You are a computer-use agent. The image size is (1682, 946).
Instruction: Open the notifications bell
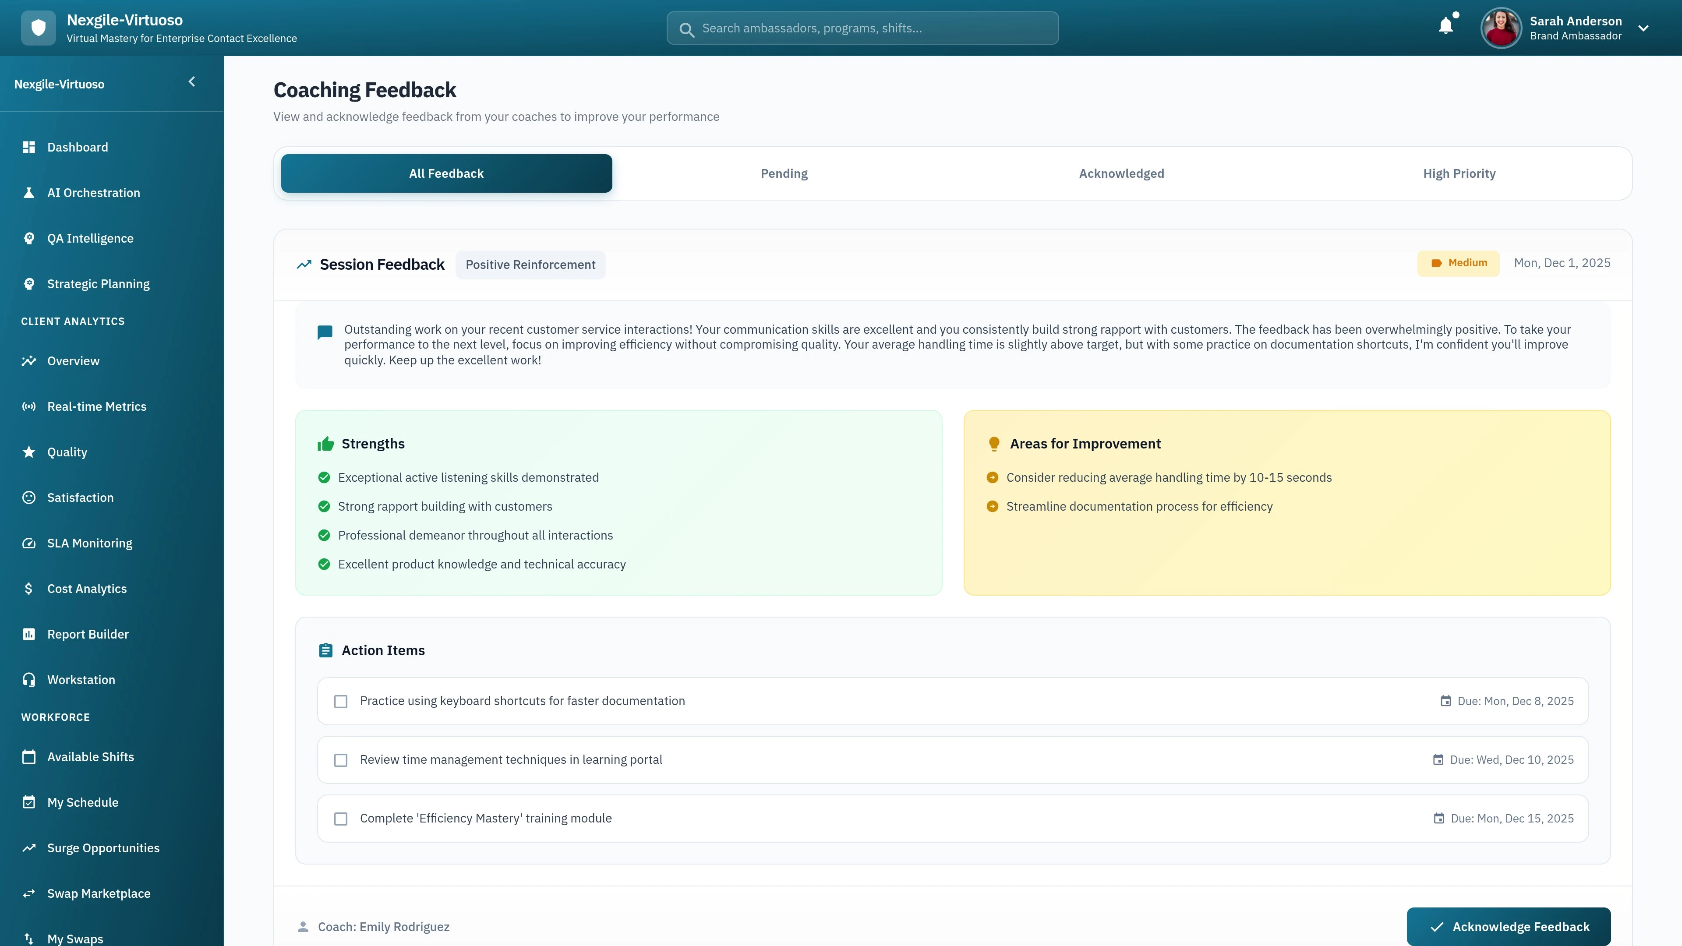point(1445,25)
